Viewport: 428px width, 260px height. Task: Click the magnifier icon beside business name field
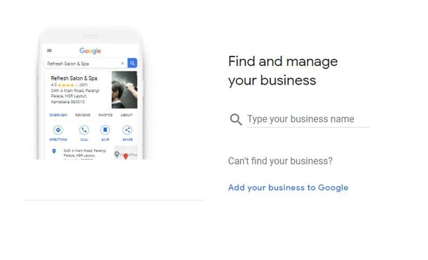click(236, 120)
